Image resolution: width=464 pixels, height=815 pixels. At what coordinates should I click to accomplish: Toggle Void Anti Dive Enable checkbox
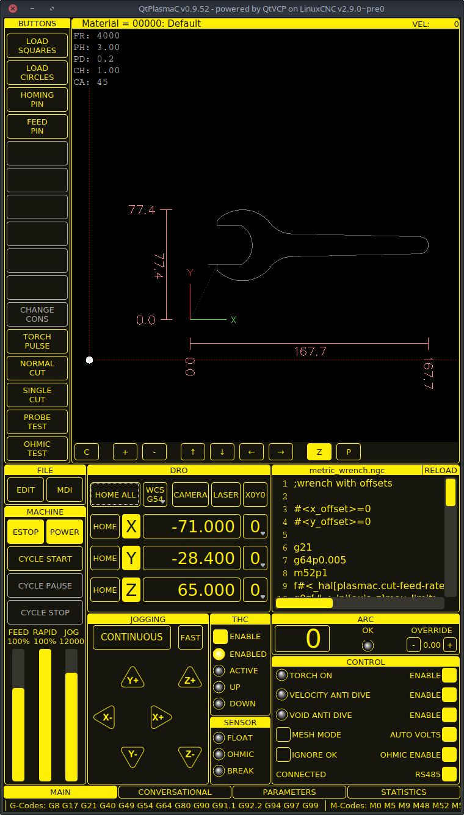[x=449, y=715]
